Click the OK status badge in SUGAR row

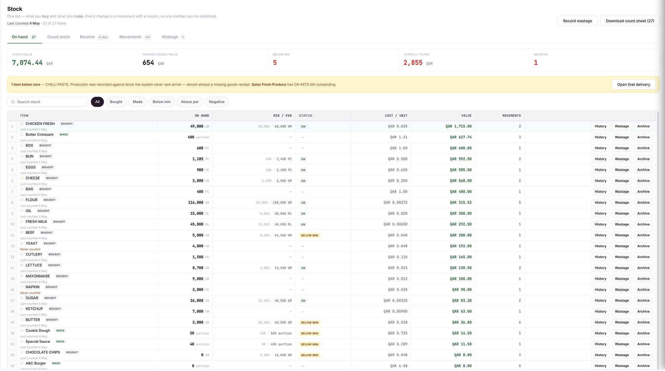(x=303, y=301)
